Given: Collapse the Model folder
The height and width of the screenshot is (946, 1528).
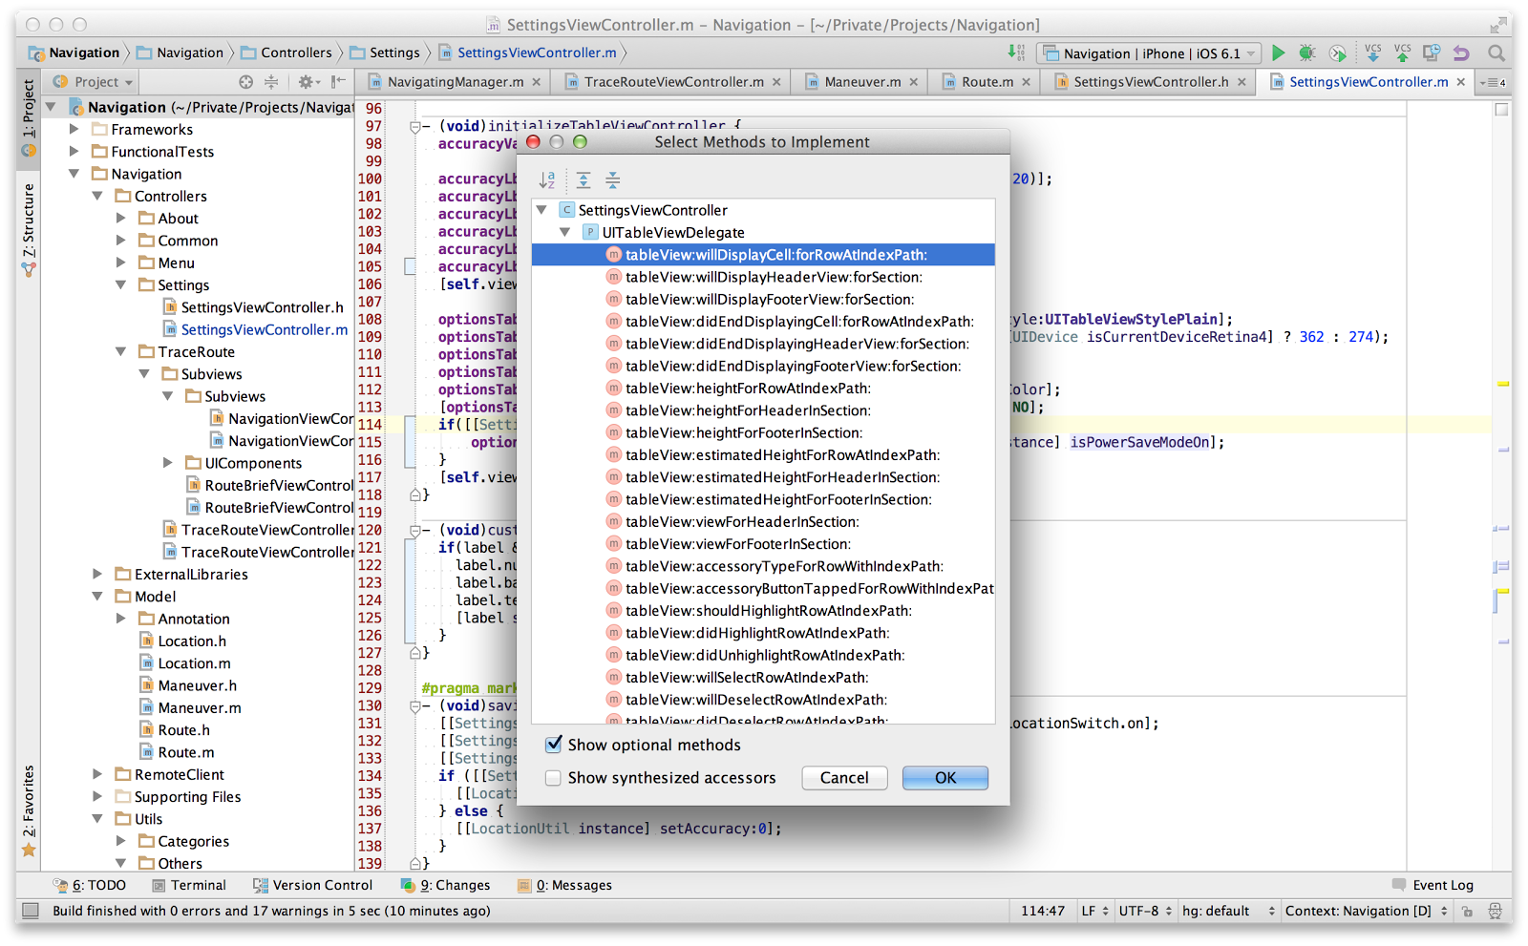Looking at the screenshot, I should [x=97, y=596].
